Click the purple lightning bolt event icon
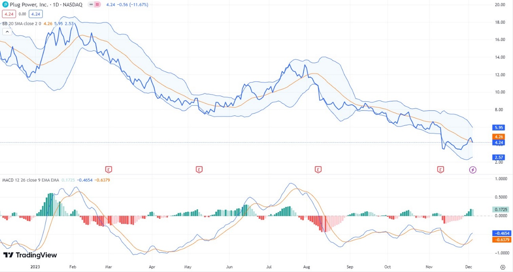The width and height of the screenshot is (513, 272). point(472,170)
